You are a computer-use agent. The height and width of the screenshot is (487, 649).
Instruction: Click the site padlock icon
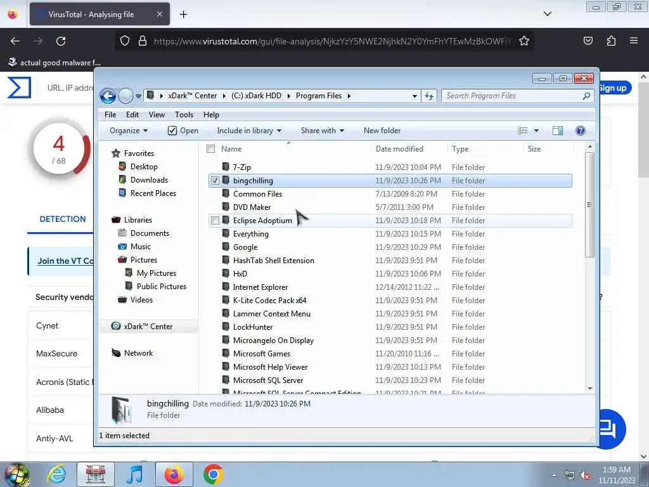coord(143,41)
